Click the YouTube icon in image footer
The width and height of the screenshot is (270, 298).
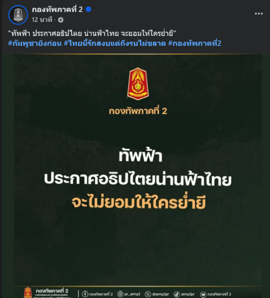point(203,294)
